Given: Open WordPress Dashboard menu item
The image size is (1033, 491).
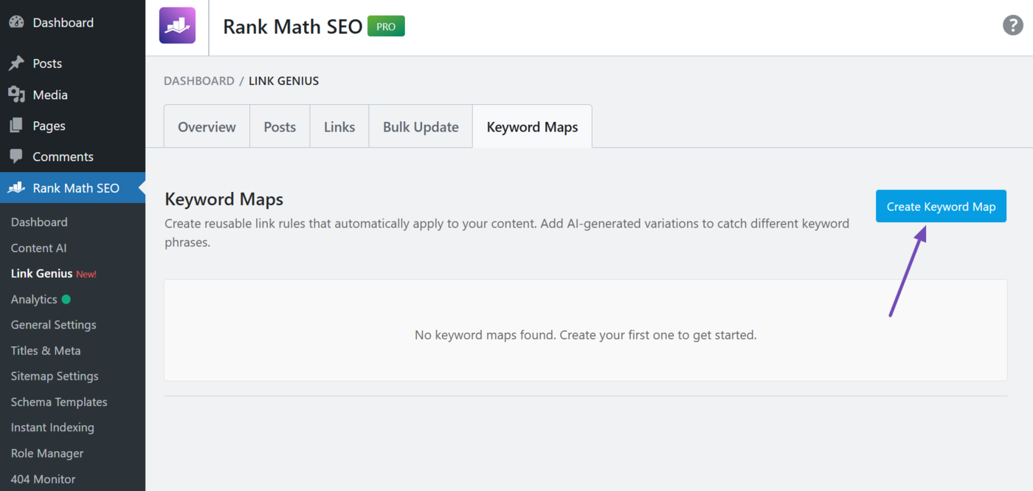Looking at the screenshot, I should (x=72, y=23).
